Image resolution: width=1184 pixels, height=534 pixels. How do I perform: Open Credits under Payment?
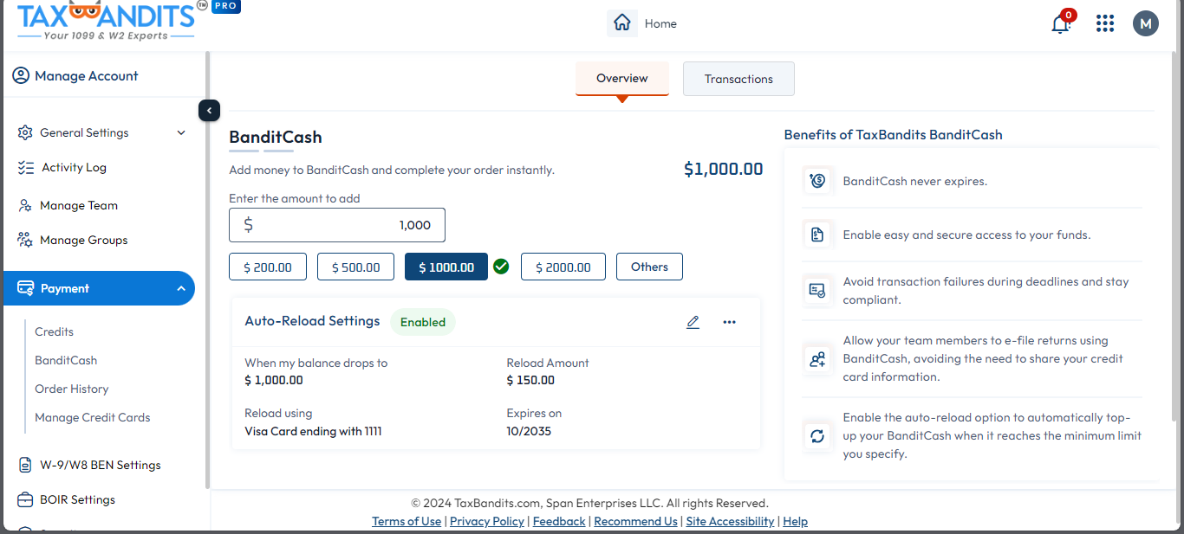54,331
